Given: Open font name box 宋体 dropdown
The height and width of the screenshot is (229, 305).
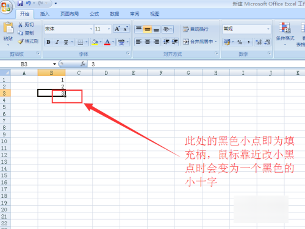Looking at the screenshot, I should coord(91,29).
